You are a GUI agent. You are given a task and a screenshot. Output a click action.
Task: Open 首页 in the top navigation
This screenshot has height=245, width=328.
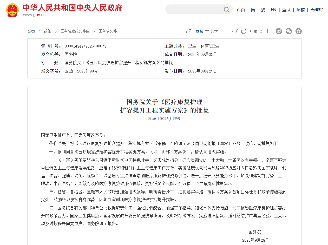click(241, 10)
